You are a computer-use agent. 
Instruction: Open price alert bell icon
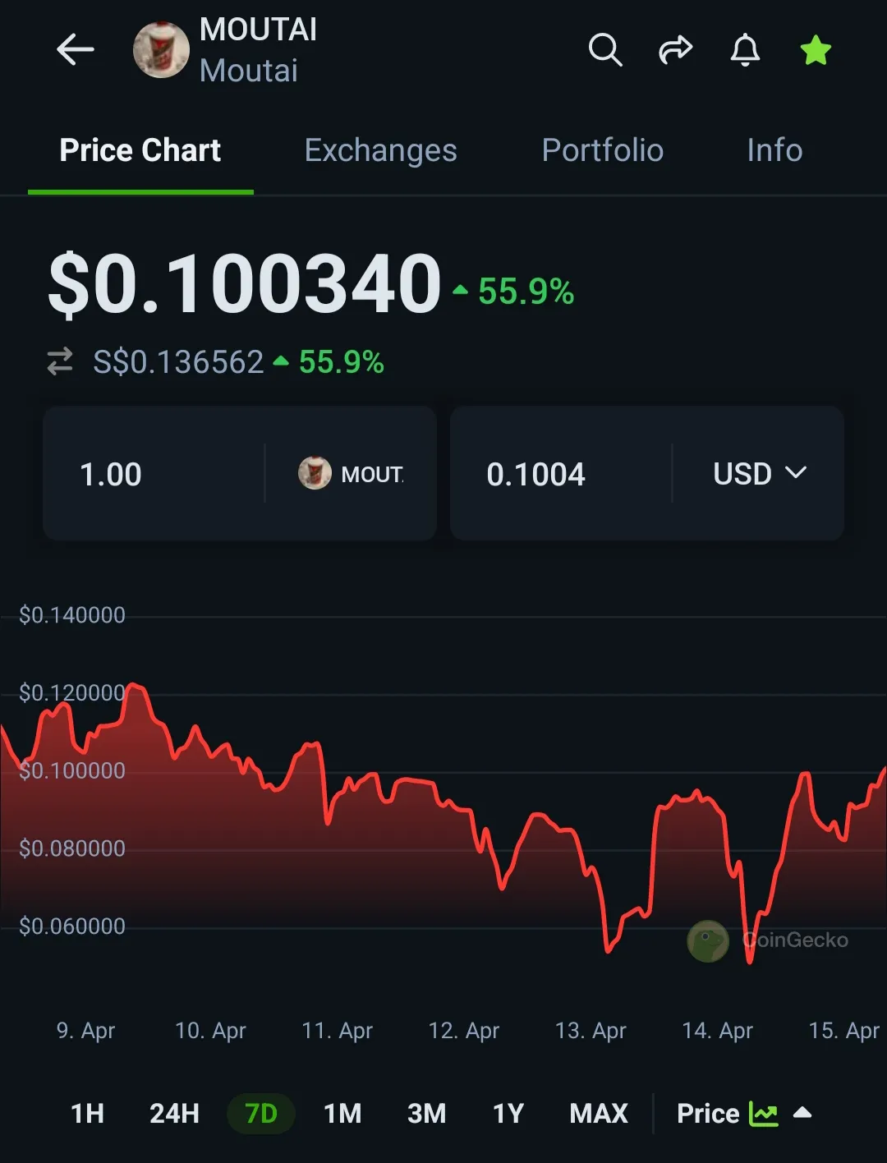click(x=745, y=50)
